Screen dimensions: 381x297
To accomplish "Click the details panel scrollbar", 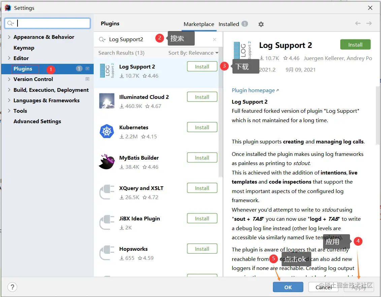I will (x=378, y=115).
